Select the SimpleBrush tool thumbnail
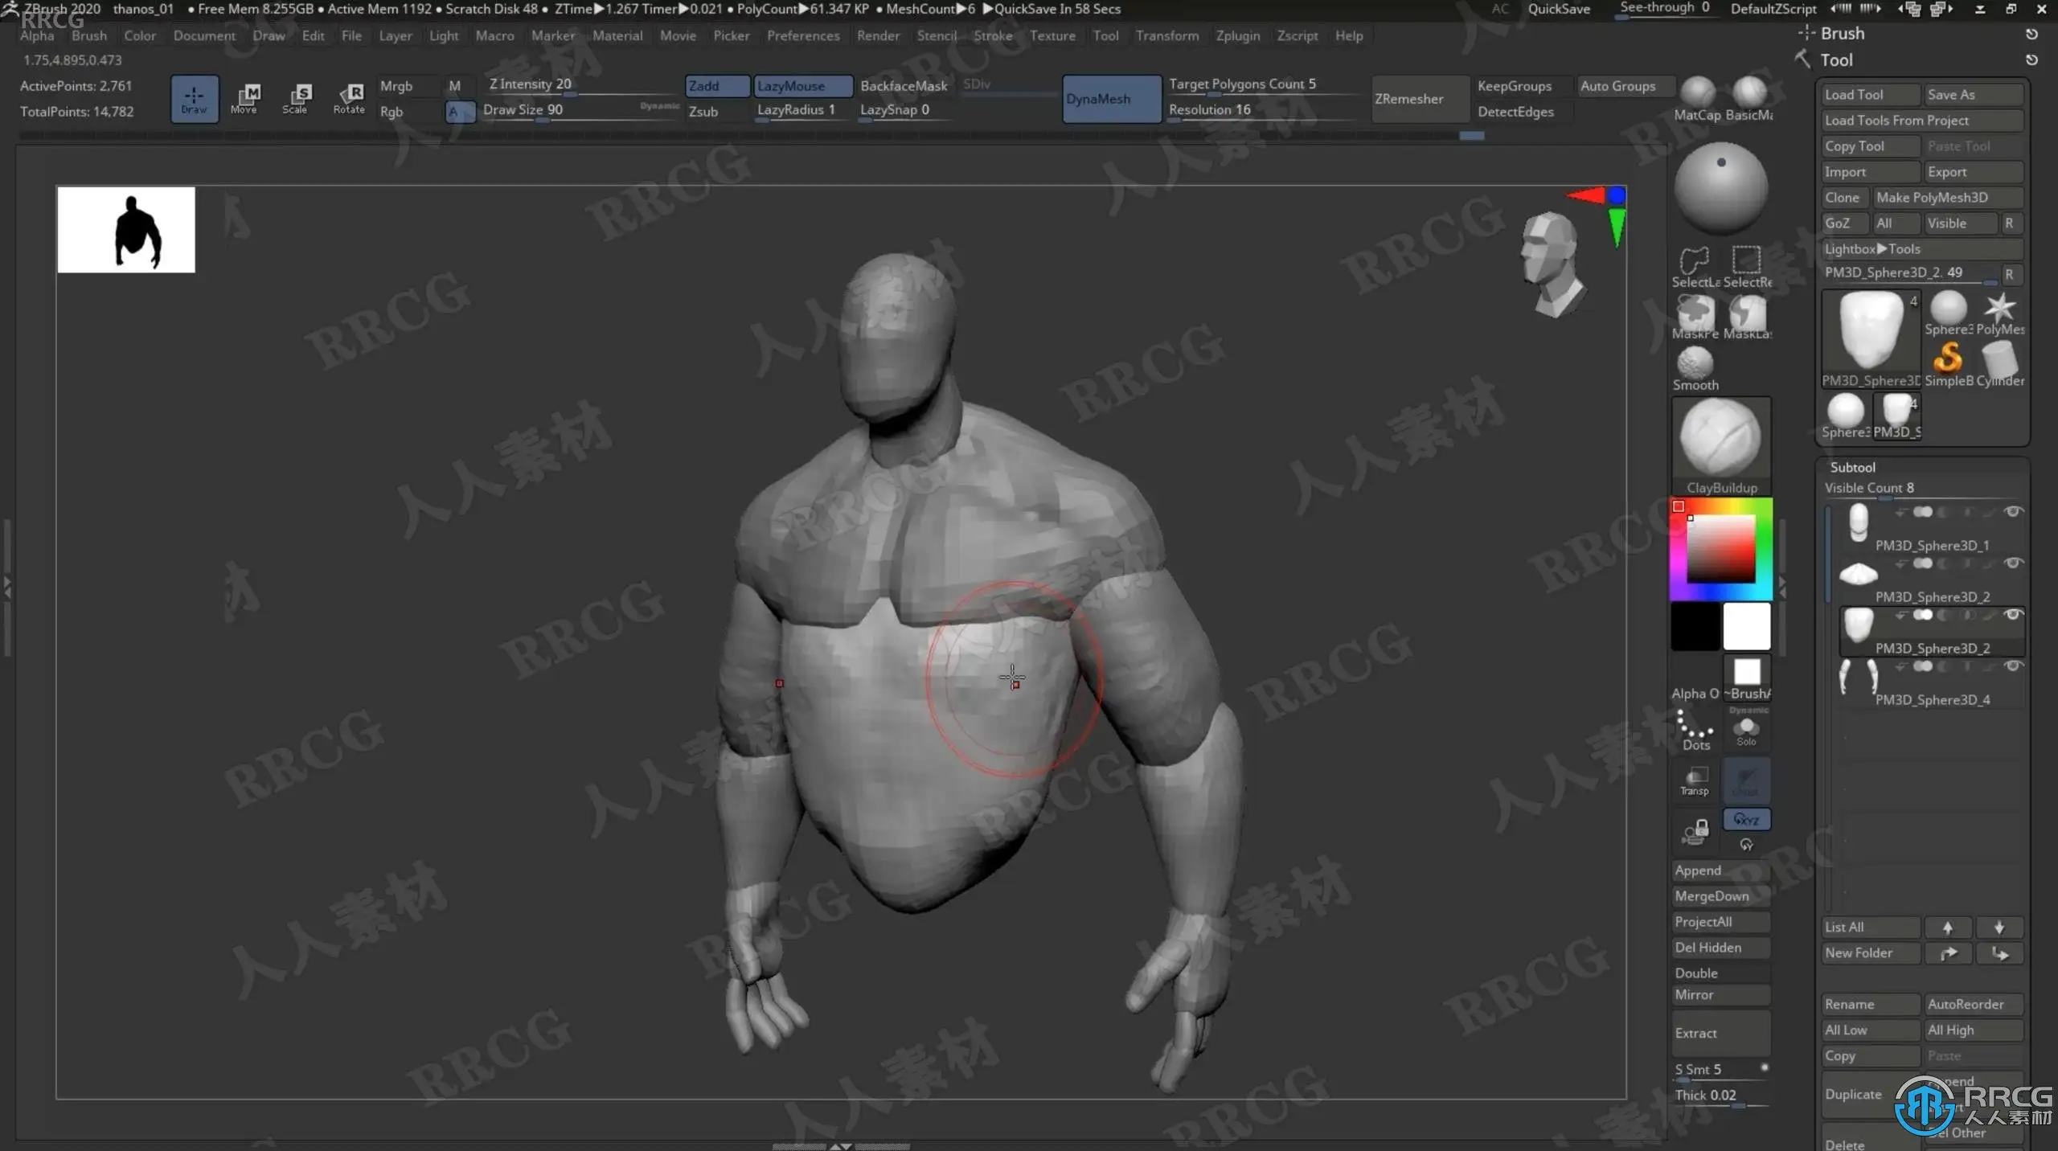Viewport: 2058px width, 1151px height. (x=1948, y=358)
